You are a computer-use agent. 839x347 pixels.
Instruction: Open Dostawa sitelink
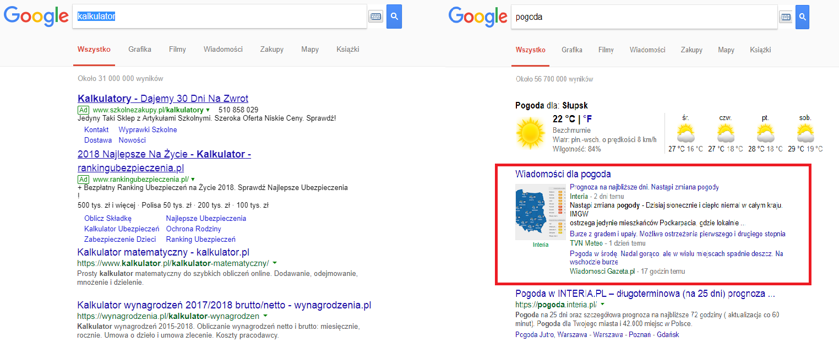coord(98,140)
